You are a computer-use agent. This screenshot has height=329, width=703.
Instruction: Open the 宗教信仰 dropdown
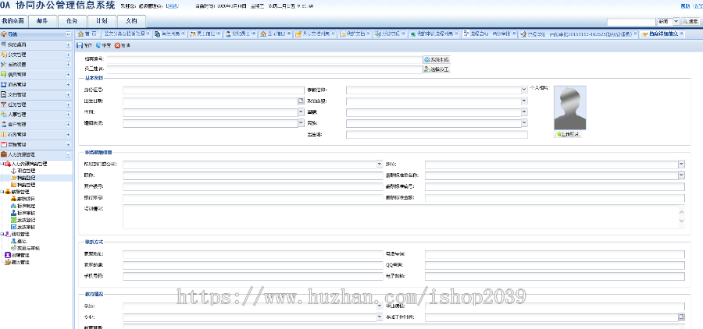525,90
